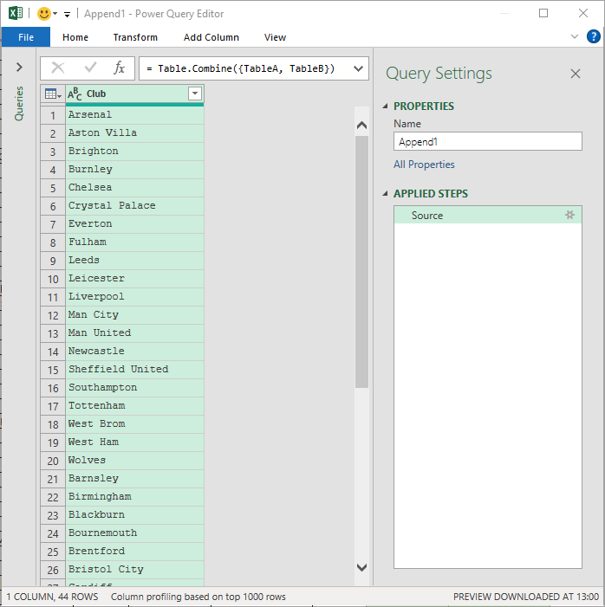
Task: Open the Add Column tab
Action: [x=211, y=37]
